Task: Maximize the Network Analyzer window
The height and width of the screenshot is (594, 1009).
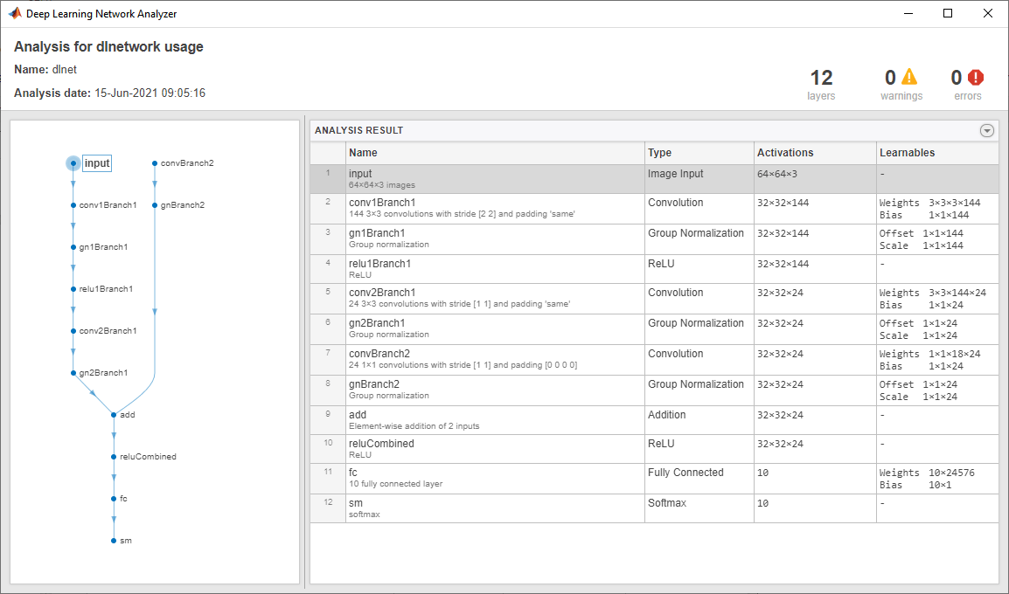Action: pos(948,13)
